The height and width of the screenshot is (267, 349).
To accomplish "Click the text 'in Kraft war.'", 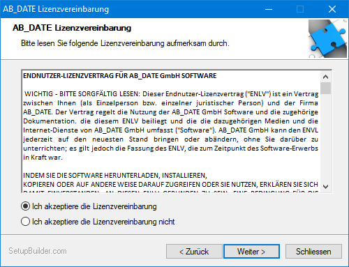I will [43, 158].
